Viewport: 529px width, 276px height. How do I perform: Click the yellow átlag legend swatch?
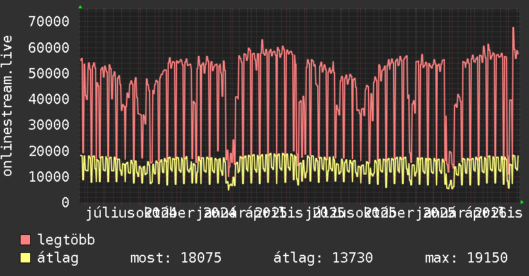25,258
